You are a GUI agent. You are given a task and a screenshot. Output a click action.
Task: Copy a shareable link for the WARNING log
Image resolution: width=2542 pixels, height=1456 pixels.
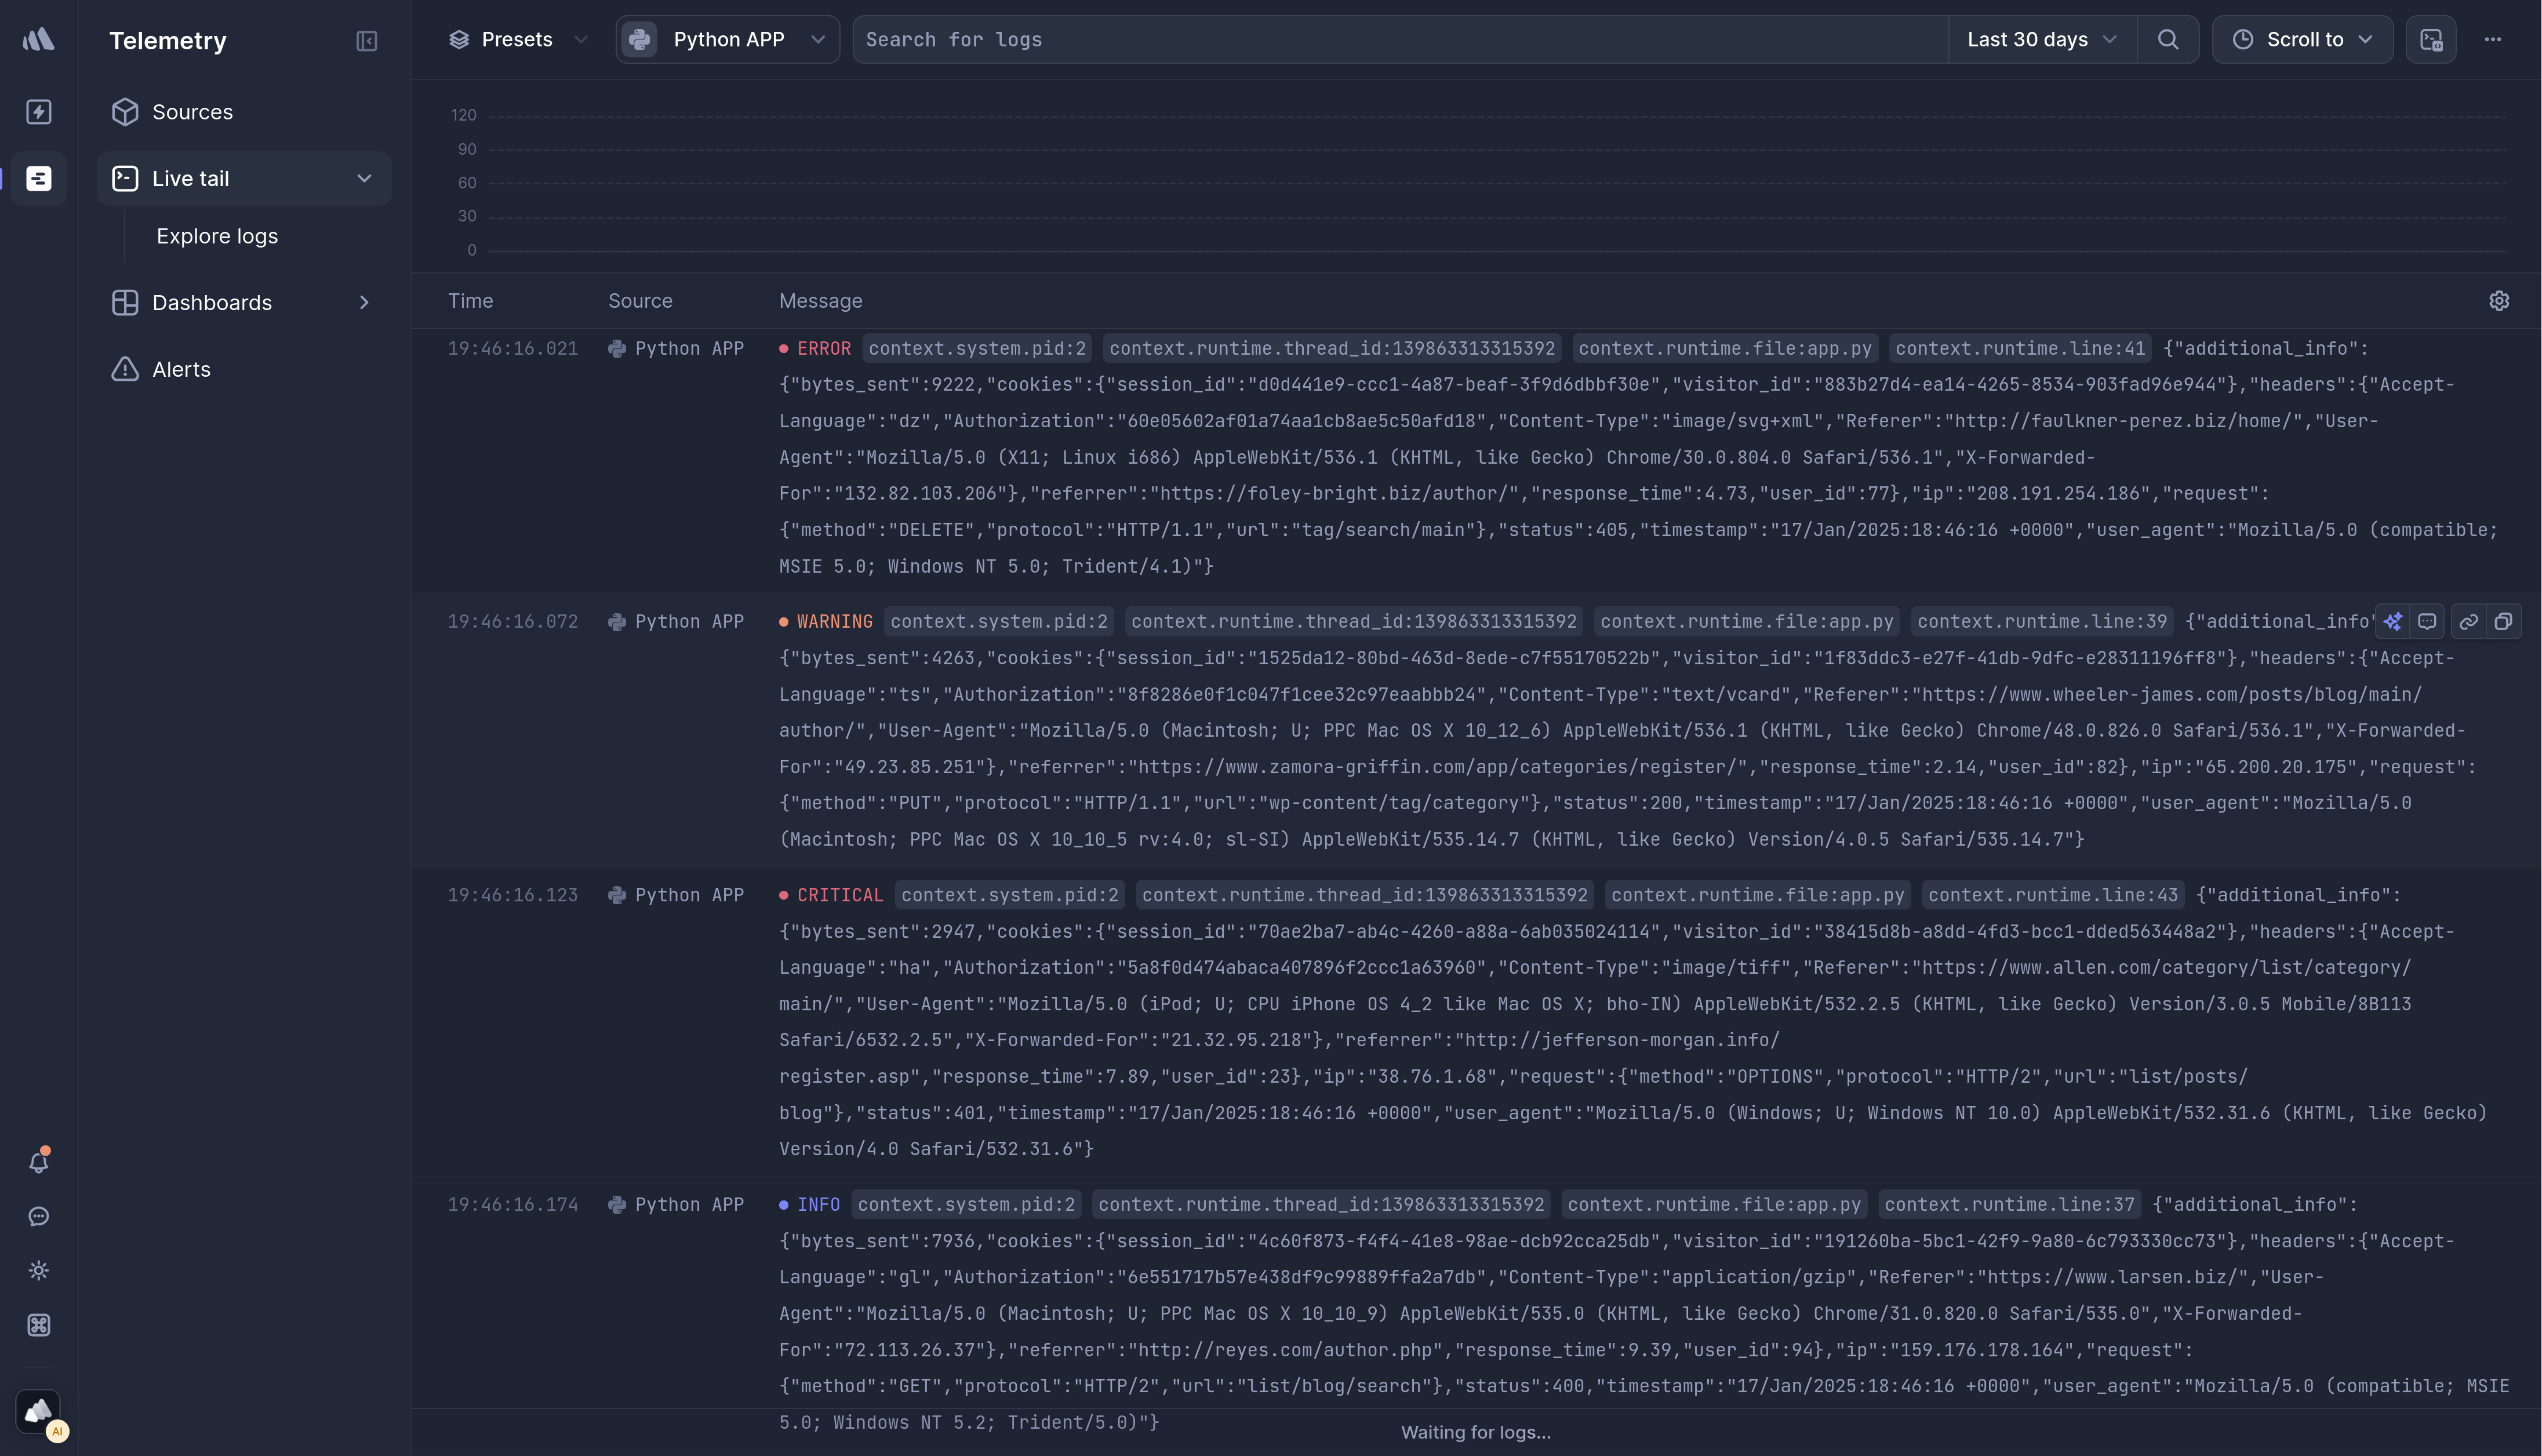point(2468,621)
